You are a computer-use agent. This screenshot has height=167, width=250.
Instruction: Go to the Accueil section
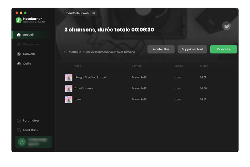pos(33,35)
